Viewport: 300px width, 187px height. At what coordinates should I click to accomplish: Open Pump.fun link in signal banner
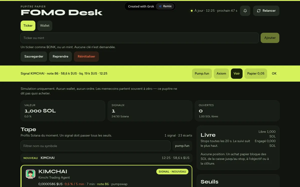(x=202, y=74)
